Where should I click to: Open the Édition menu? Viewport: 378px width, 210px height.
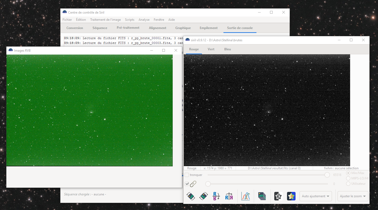pyautogui.click(x=81, y=20)
